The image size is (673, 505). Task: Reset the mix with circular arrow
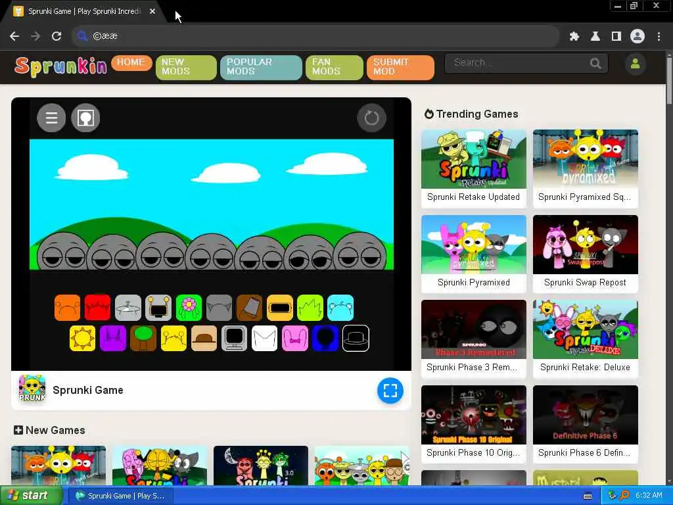[371, 118]
